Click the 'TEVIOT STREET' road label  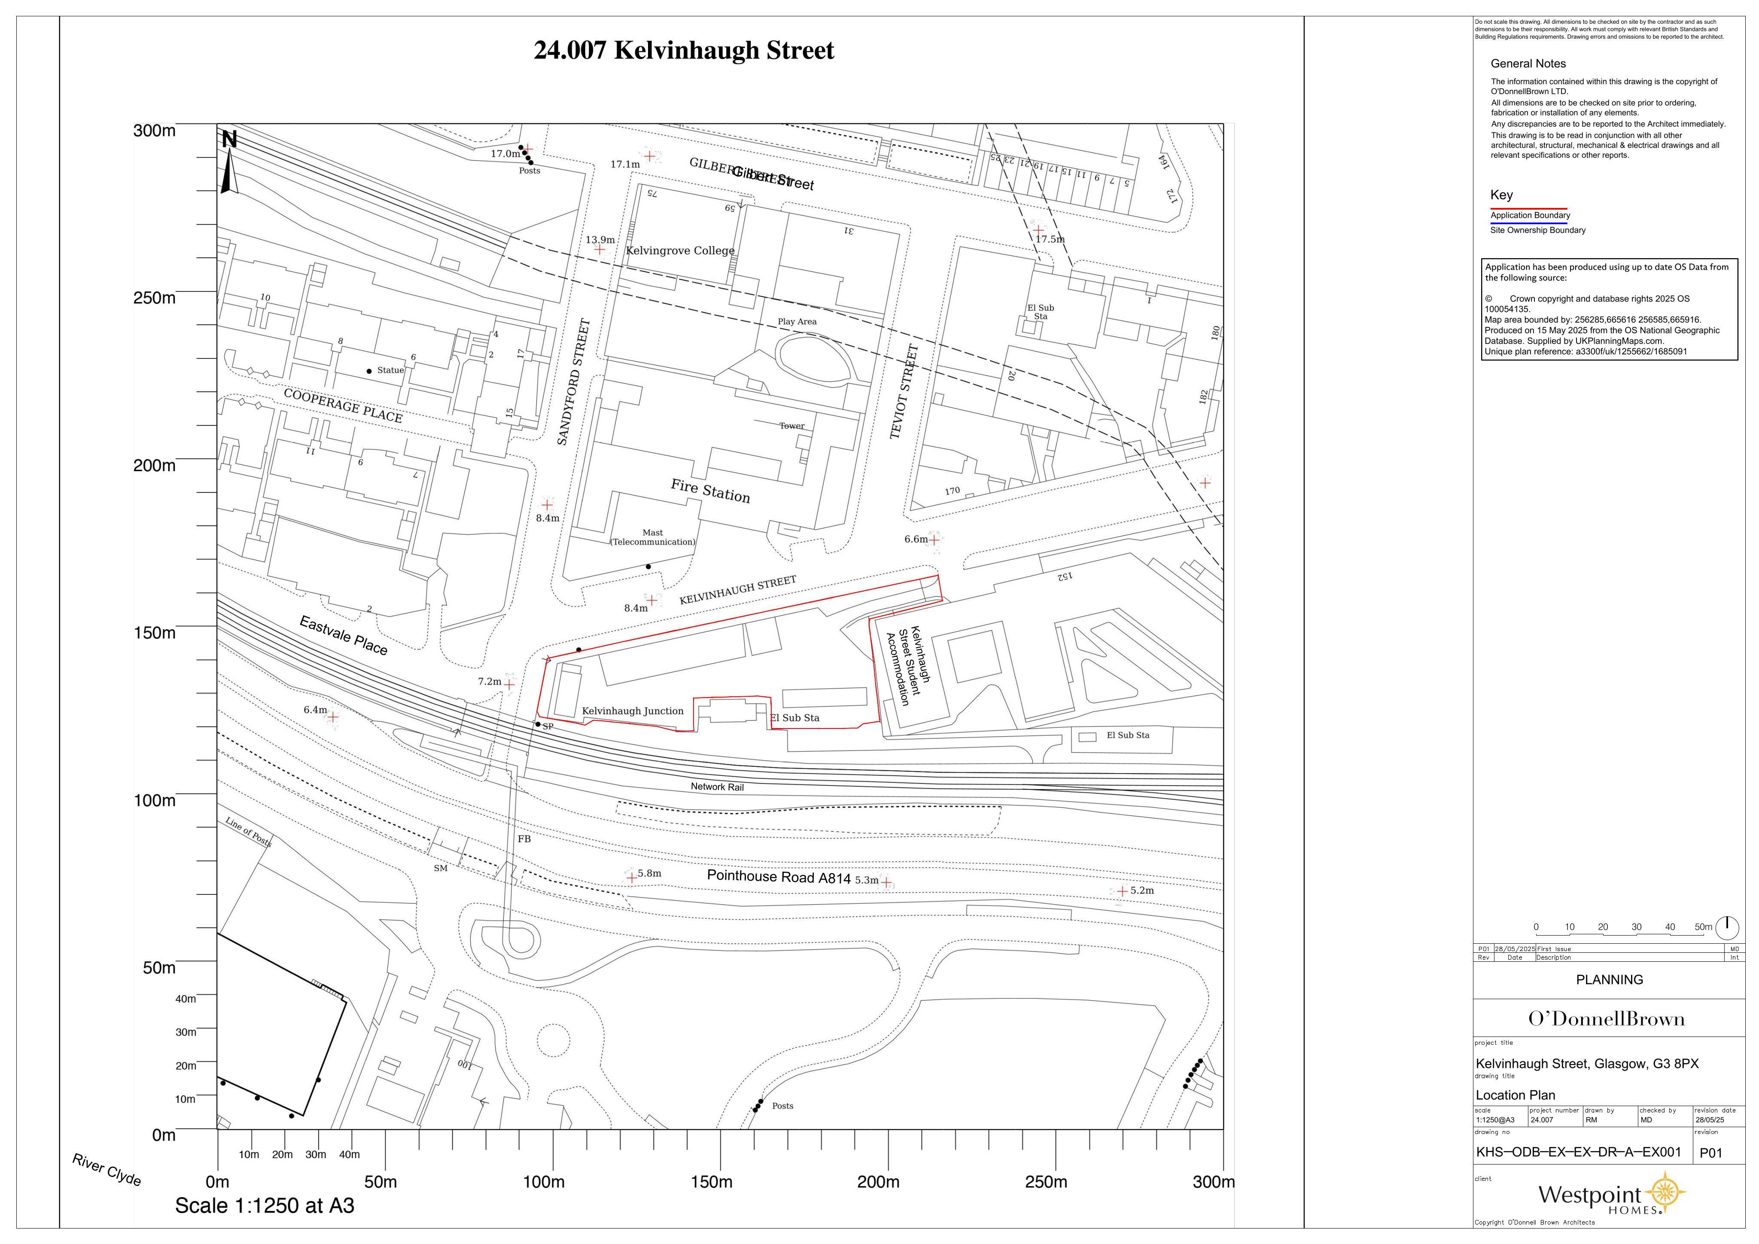903,392
